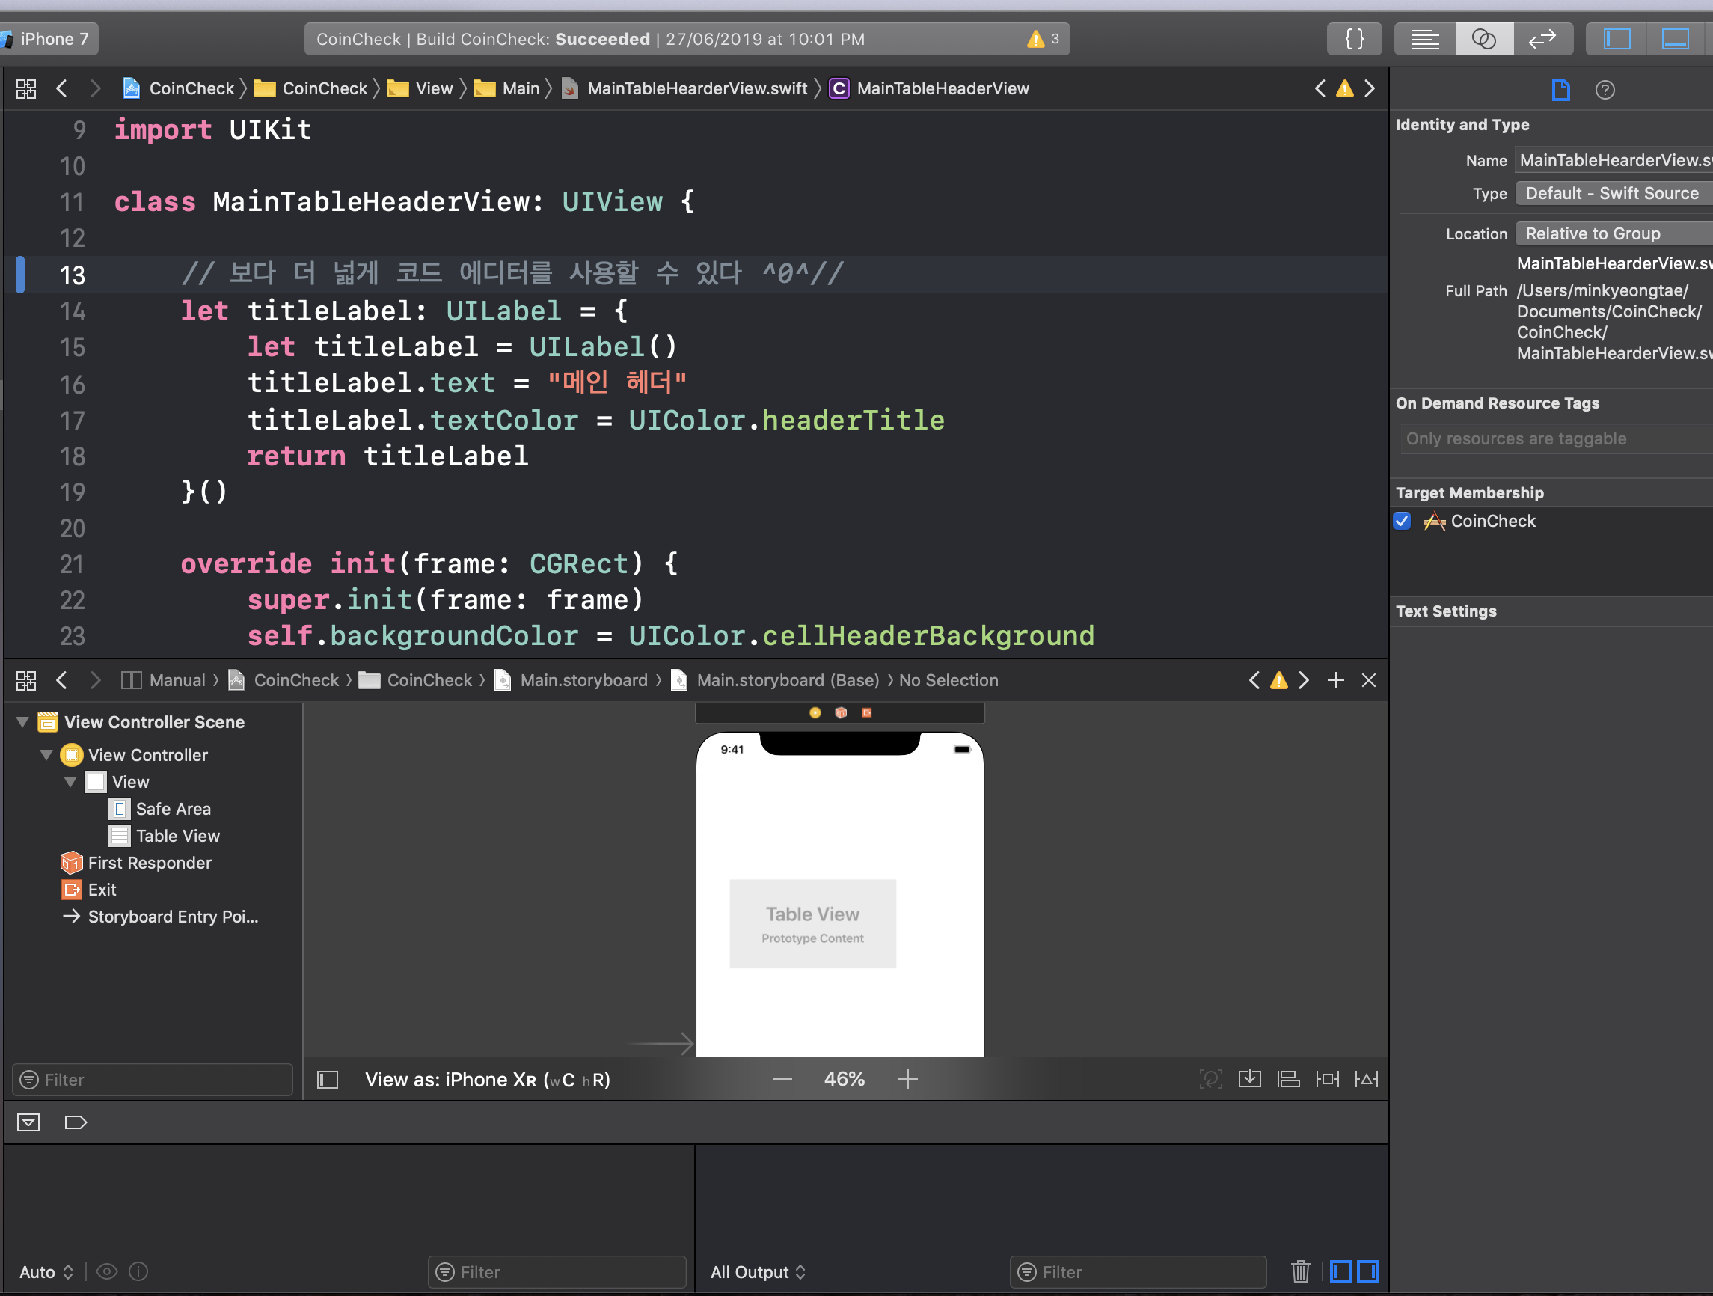
Task: Toggle CoinCheck target membership checkbox
Action: pos(1402,521)
